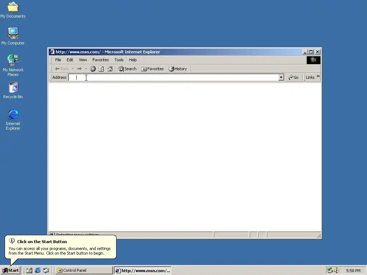Select the My Documents desktop icon
The height and width of the screenshot is (275, 367).
click(x=13, y=10)
